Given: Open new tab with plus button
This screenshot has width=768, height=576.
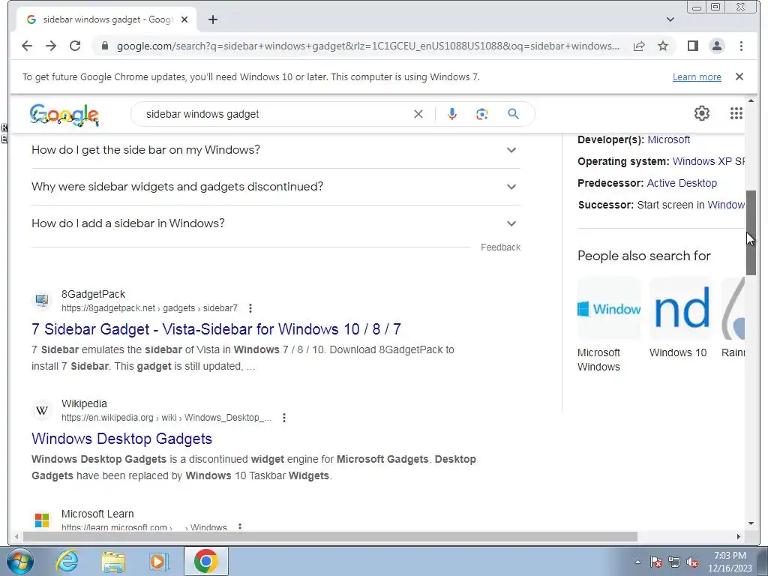Looking at the screenshot, I should (x=212, y=19).
